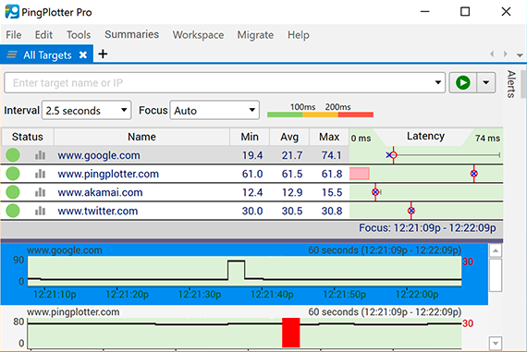Click the Focus time range label

coord(427,227)
